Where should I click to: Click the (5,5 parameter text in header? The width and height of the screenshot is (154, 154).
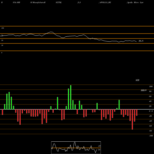(x=79, y=2)
